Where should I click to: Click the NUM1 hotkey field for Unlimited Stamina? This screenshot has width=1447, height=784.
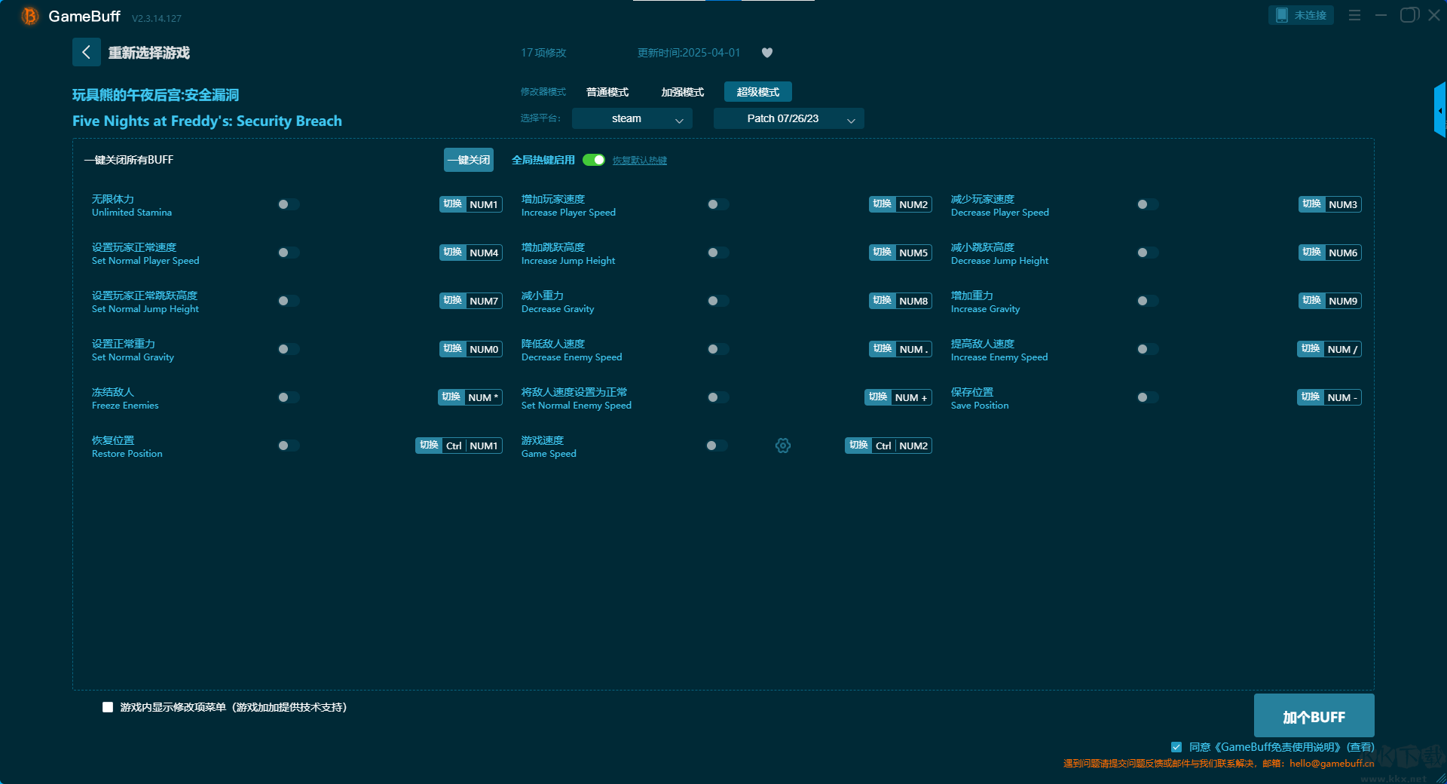click(483, 204)
